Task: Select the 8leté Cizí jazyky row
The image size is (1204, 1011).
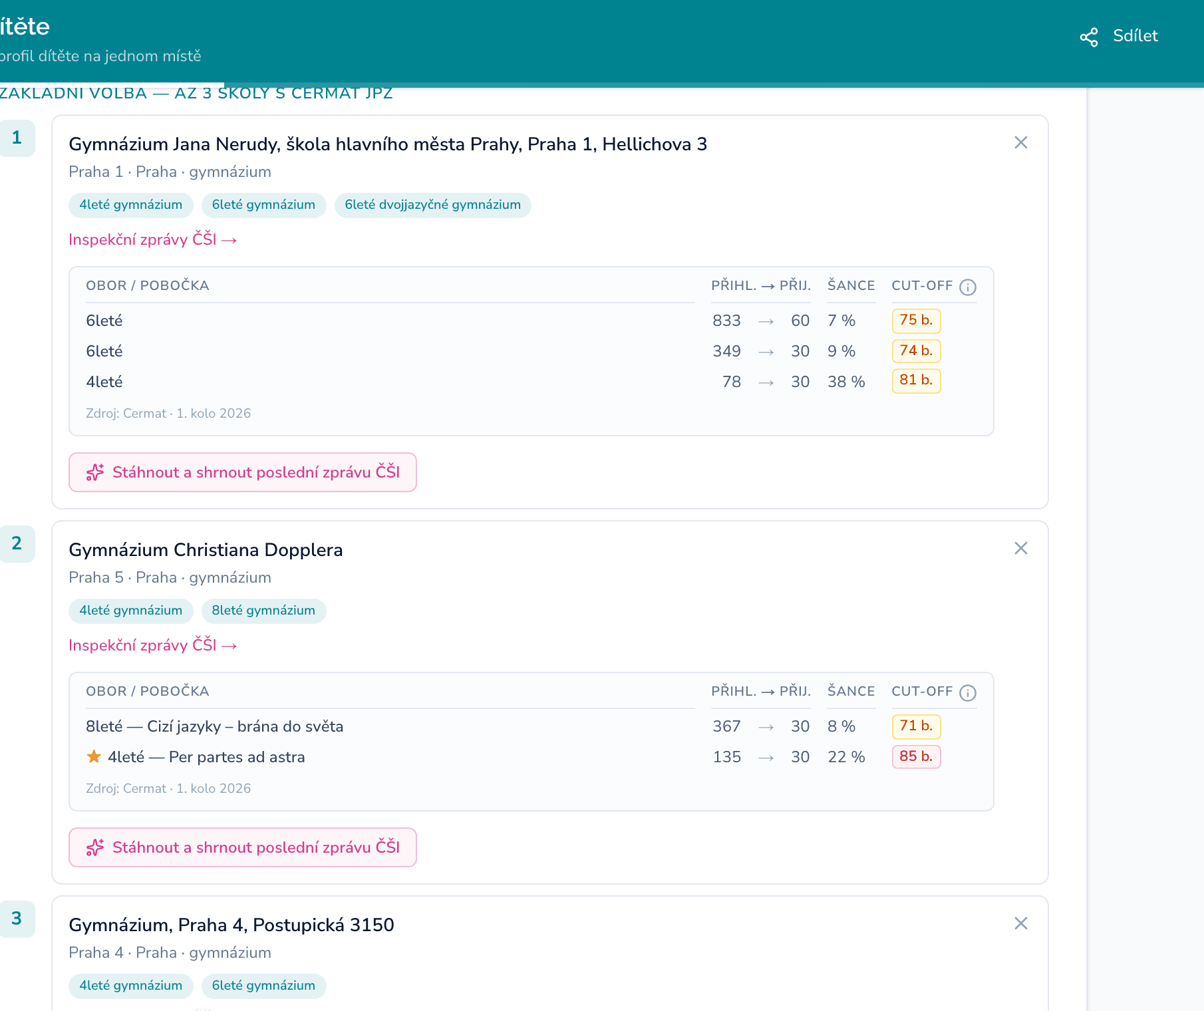Action: (531, 726)
